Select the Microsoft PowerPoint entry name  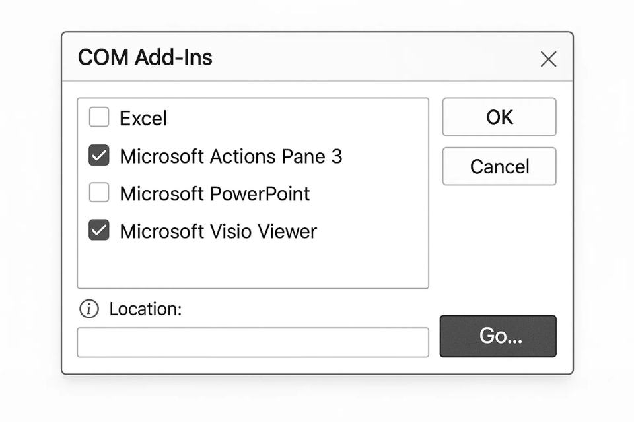pos(215,194)
